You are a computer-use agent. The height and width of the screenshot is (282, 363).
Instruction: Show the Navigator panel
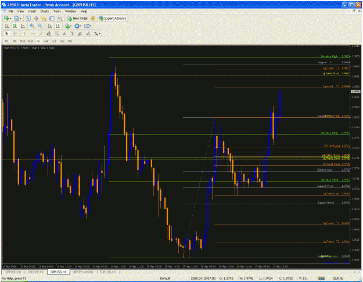(44, 18)
